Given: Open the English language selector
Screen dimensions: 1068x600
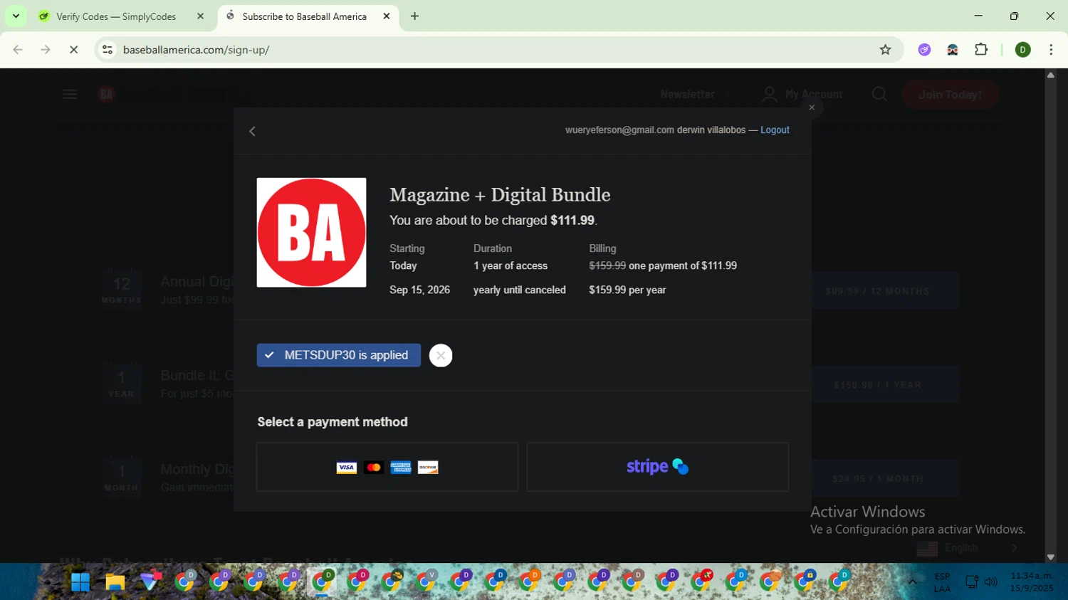Looking at the screenshot, I should (x=967, y=548).
